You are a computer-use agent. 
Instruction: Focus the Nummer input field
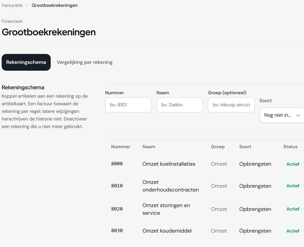pos(128,105)
